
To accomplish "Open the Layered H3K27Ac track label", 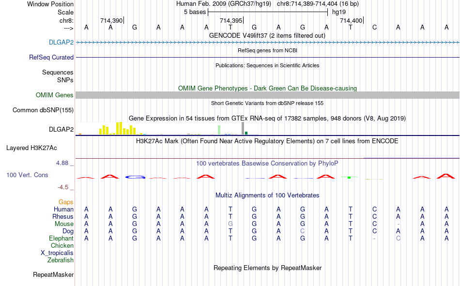I will pos(31,148).
